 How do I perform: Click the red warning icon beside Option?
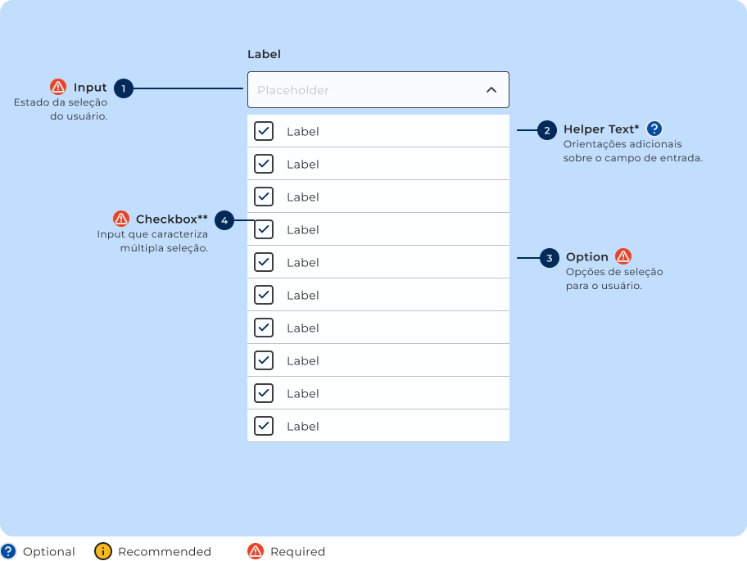623,256
